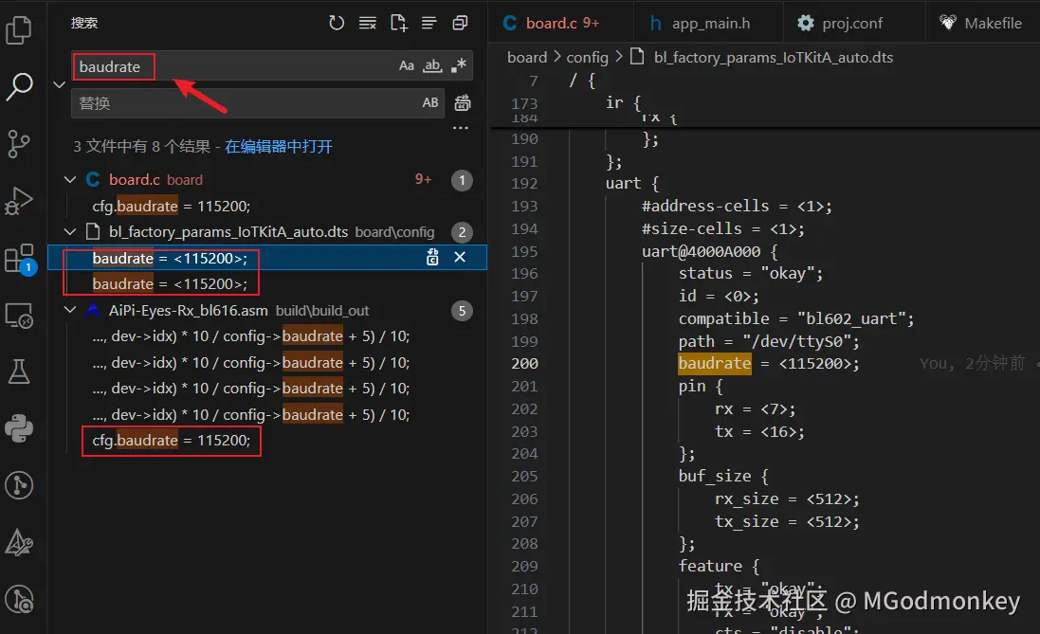
Task: Toggle Match Case option
Action: (407, 65)
